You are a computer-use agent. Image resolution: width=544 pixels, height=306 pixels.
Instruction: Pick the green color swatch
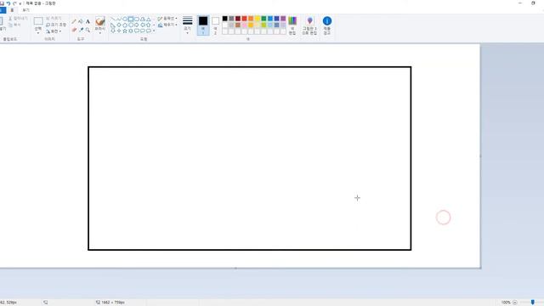coord(263,19)
